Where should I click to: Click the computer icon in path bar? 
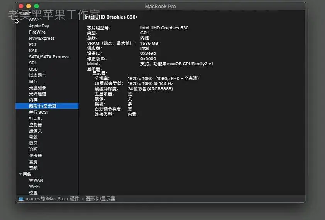21,199
